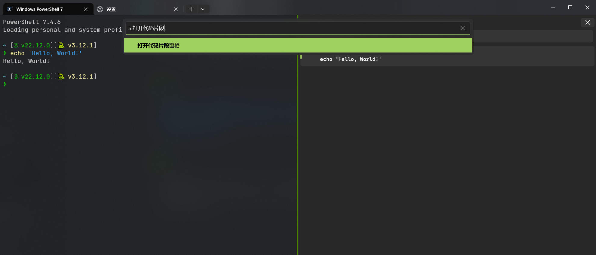The width and height of the screenshot is (596, 255).
Task: Click the Hello, World! output line
Action: pos(26,61)
